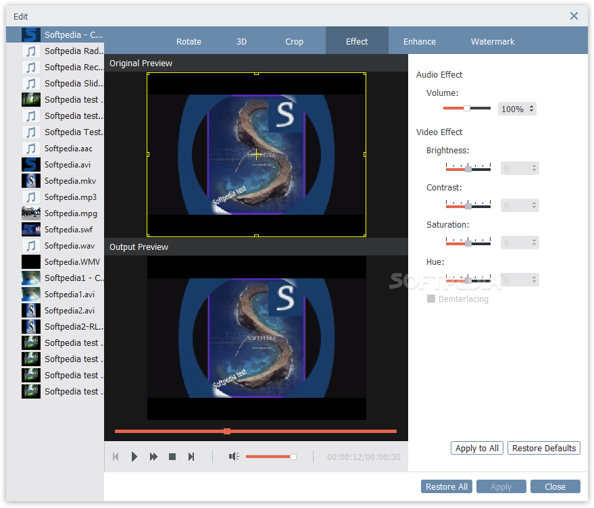This screenshot has width=594, height=508.
Task: Select Softpedia Rec.. audio file
Action: (x=55, y=68)
